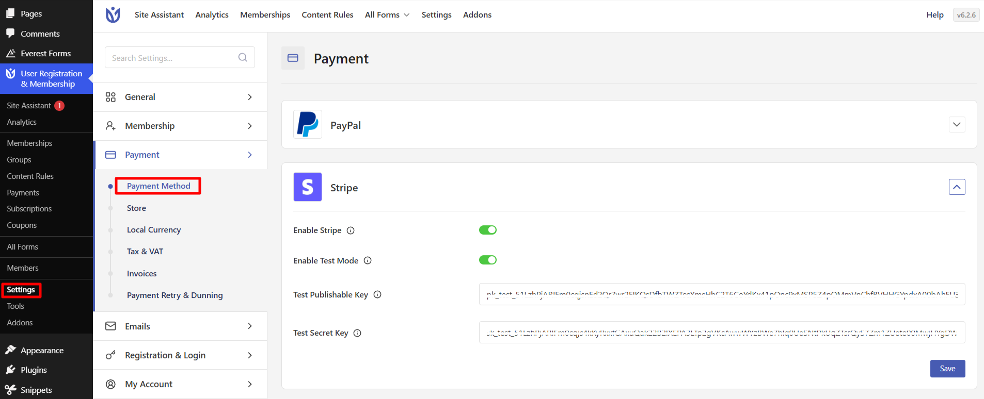This screenshot has width=984, height=399.
Task: Expand the General settings chevron
Action: [x=250, y=97]
